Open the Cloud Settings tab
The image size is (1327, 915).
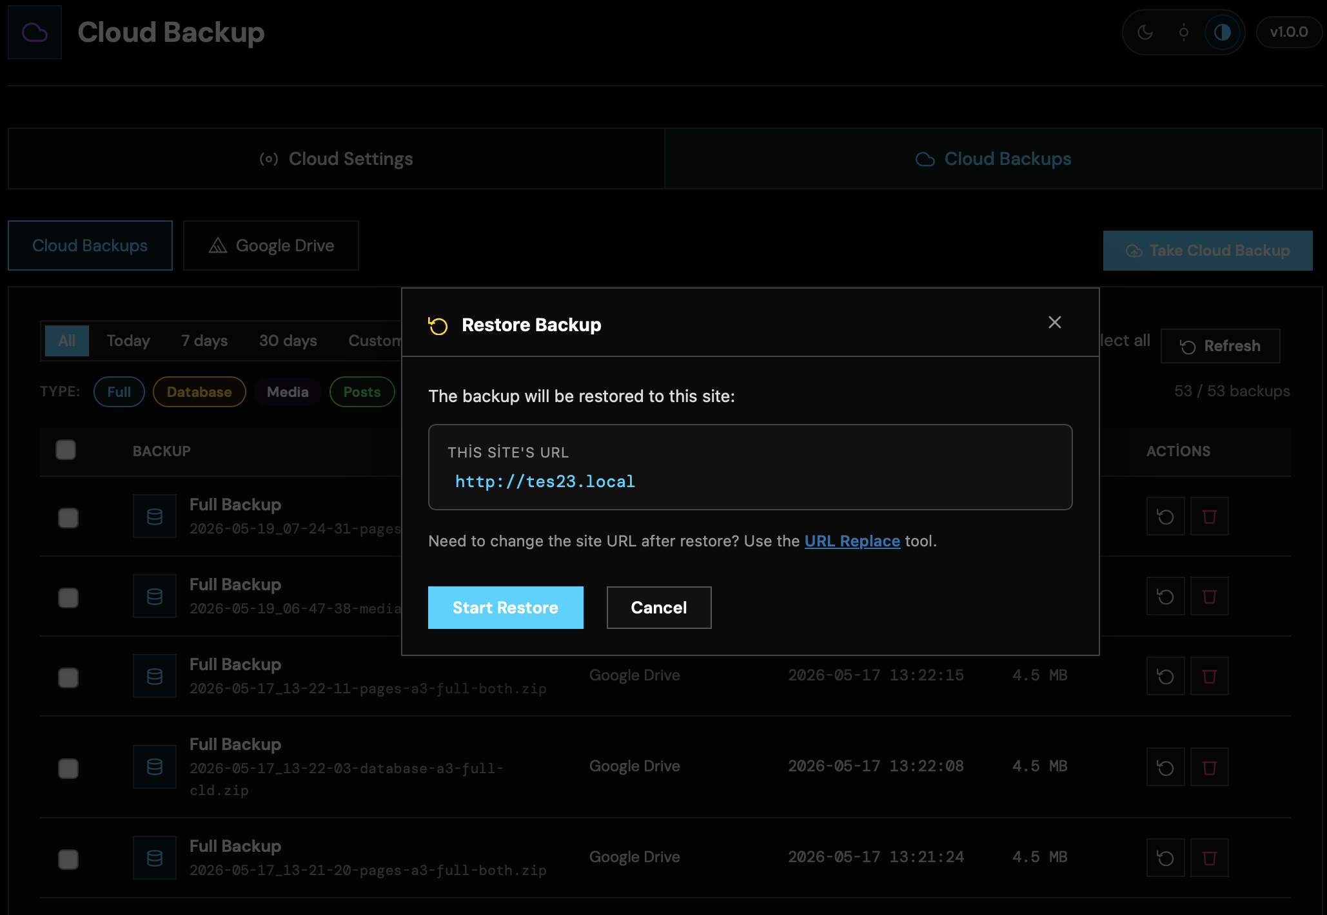(x=337, y=159)
